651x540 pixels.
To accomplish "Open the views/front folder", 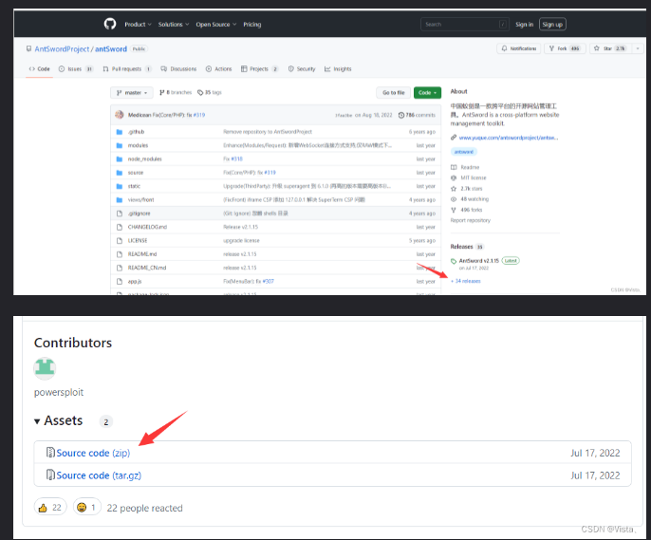I will pyautogui.click(x=141, y=200).
